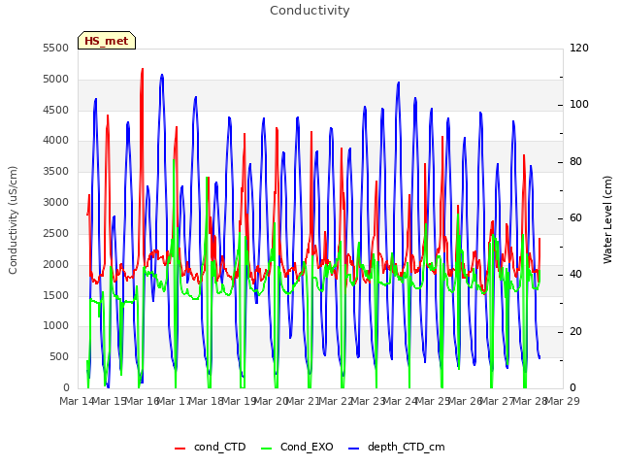The height and width of the screenshot is (466, 621).
Task: Click the 60 right axis tick label
Action: (x=575, y=217)
